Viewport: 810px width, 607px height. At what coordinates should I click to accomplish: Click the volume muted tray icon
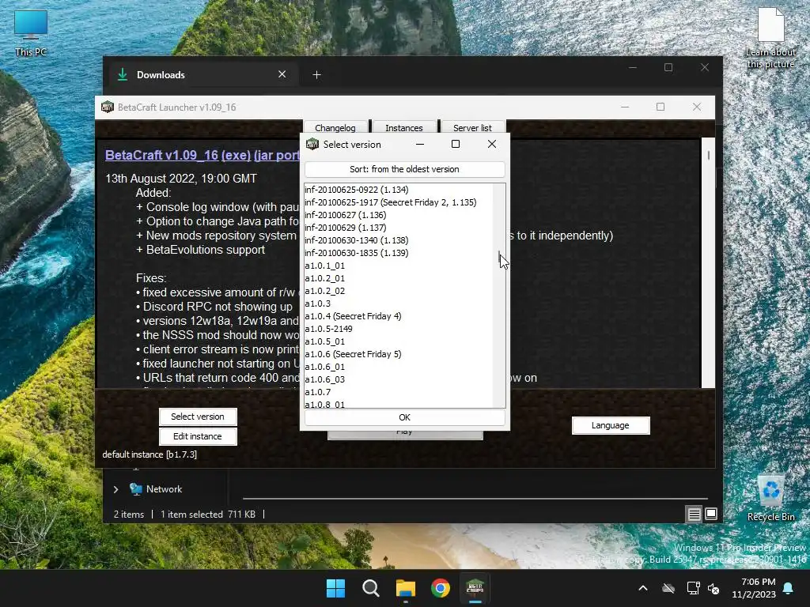714,588
